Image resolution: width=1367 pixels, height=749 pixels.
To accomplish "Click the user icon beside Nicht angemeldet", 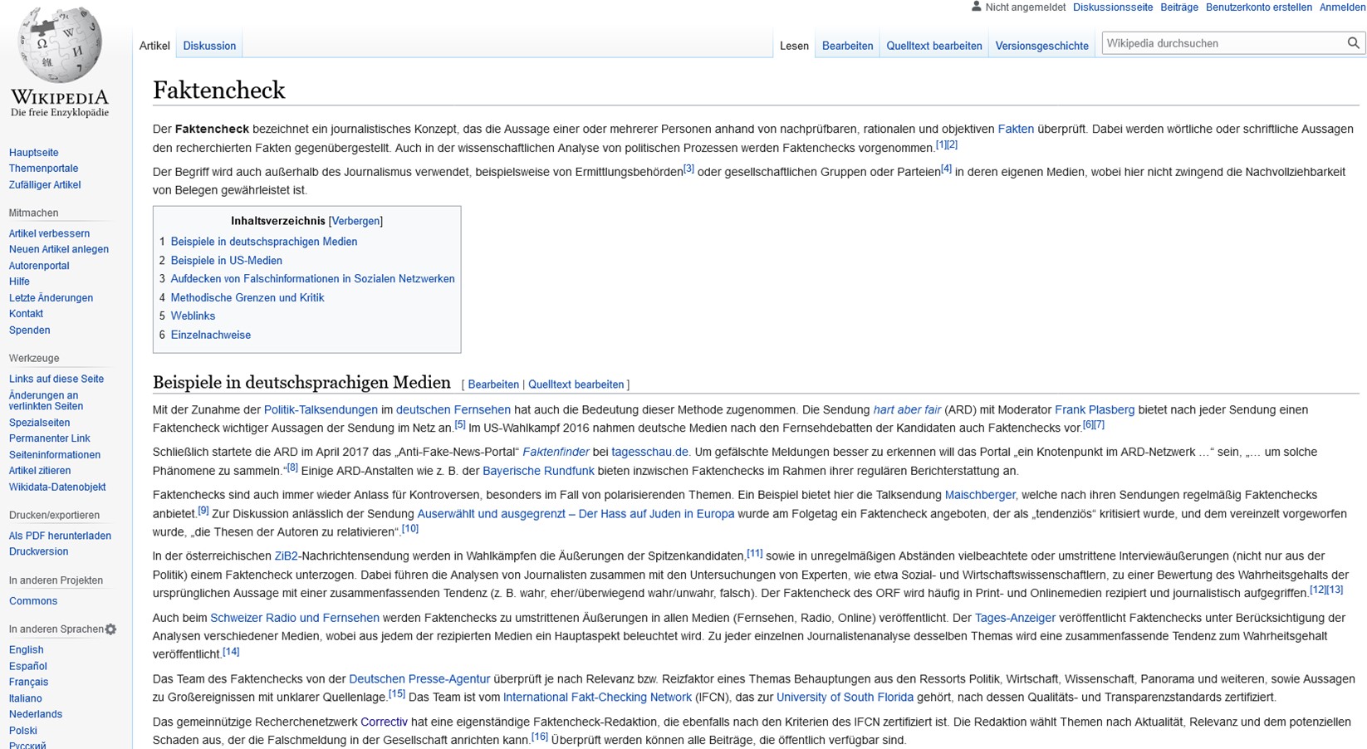I will coord(976,7).
